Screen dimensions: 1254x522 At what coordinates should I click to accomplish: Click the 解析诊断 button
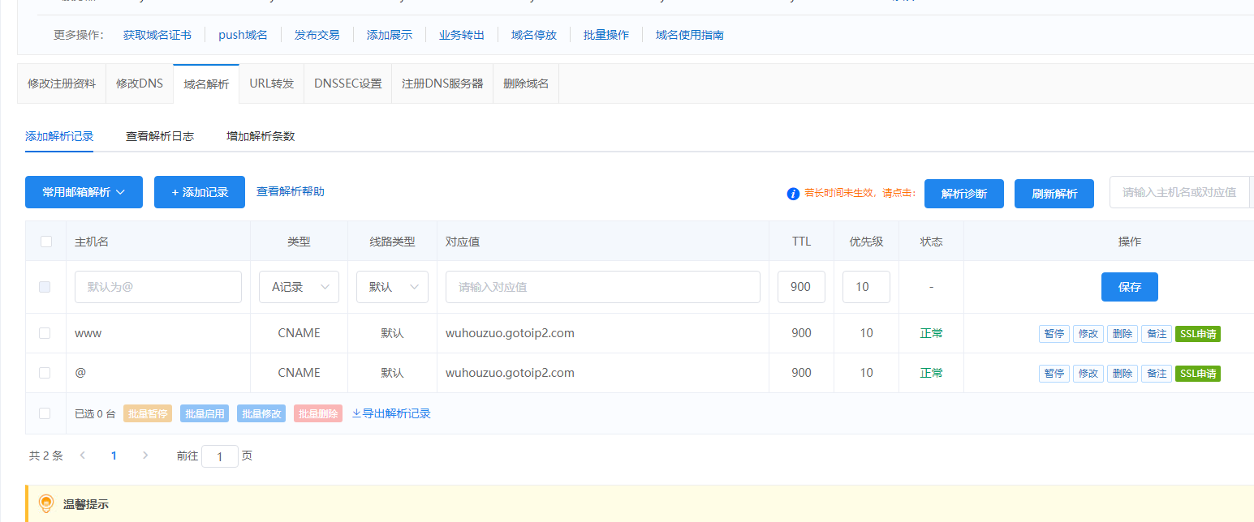tap(964, 194)
